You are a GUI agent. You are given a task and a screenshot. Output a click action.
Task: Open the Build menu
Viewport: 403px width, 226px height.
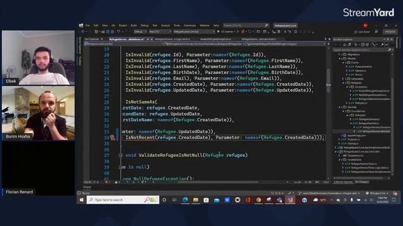(x=133, y=26)
